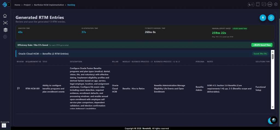Select the Backlog breadcrumb

71,5
